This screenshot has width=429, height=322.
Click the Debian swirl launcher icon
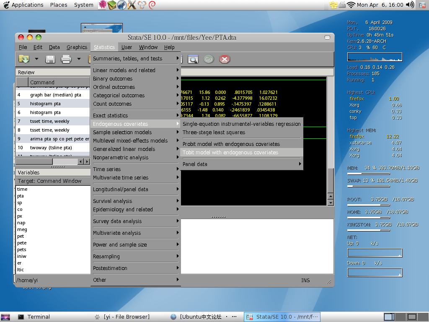pyautogui.click(x=152, y=5)
